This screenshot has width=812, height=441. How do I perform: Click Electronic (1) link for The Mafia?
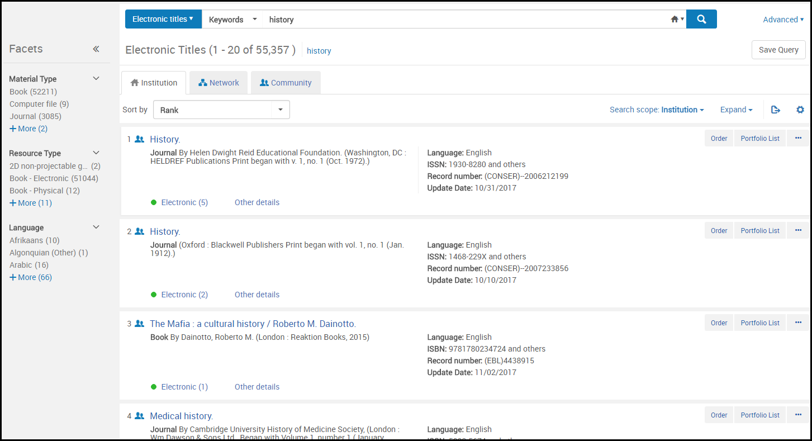184,387
